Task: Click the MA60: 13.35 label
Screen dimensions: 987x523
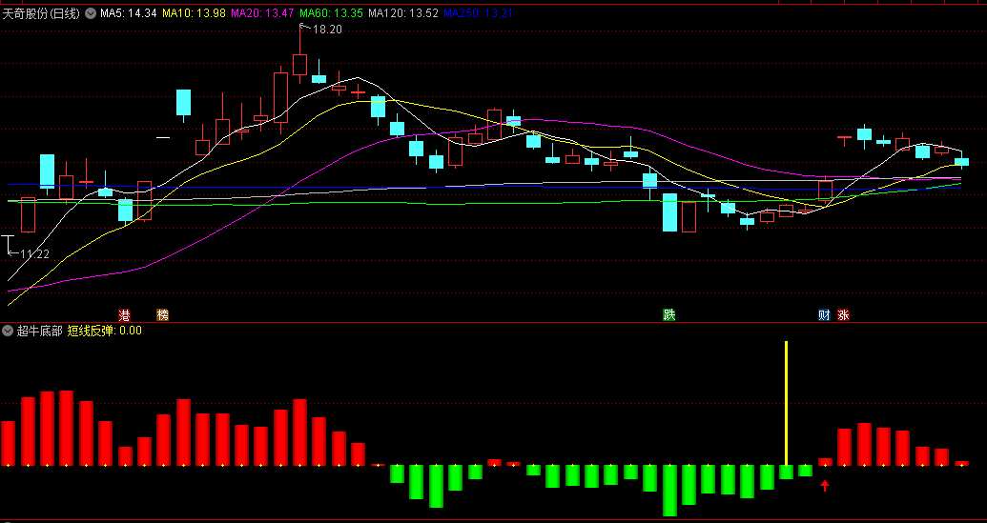Action: (331, 13)
